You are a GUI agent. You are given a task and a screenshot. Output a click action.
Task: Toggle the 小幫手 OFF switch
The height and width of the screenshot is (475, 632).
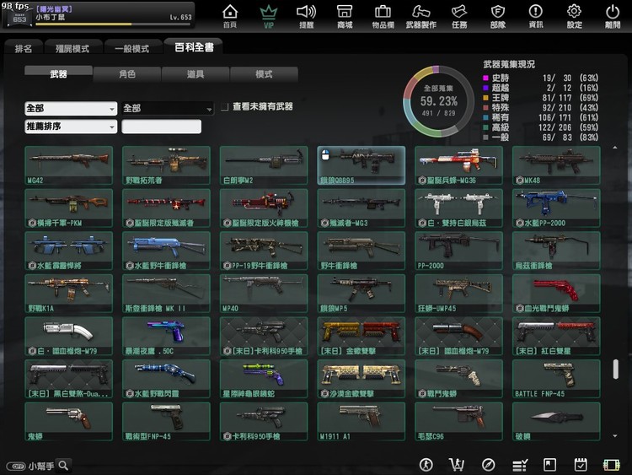click(x=16, y=466)
